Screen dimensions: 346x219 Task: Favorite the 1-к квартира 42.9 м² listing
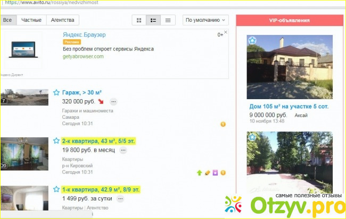(56, 189)
